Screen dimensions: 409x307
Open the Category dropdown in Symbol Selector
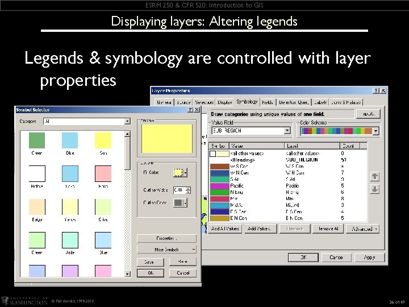pyautogui.click(x=127, y=121)
